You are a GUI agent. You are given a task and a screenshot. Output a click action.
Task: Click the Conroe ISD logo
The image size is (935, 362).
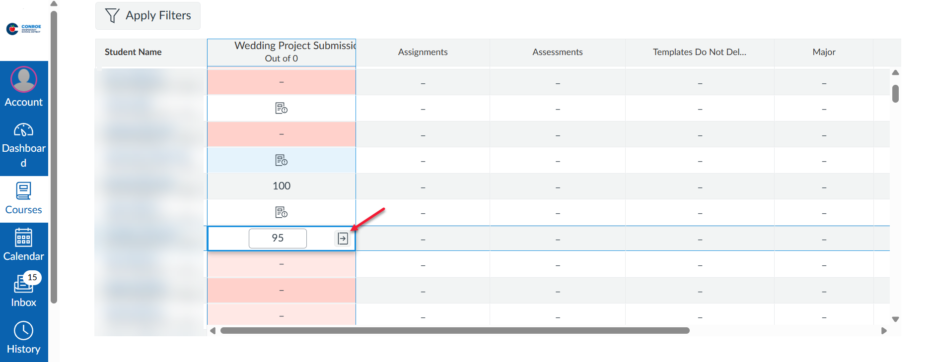tap(24, 29)
